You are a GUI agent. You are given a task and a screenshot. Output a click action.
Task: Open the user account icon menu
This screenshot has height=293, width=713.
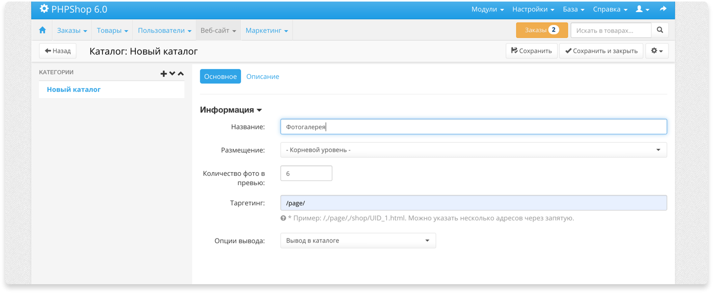pyautogui.click(x=642, y=9)
